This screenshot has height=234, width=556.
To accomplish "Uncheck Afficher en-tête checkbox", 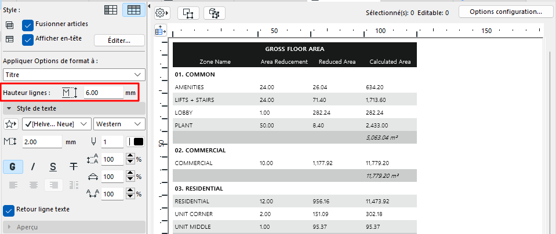I will tap(27, 39).
